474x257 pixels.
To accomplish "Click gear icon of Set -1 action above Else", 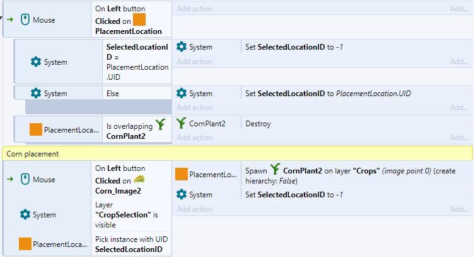I will coord(182,46).
